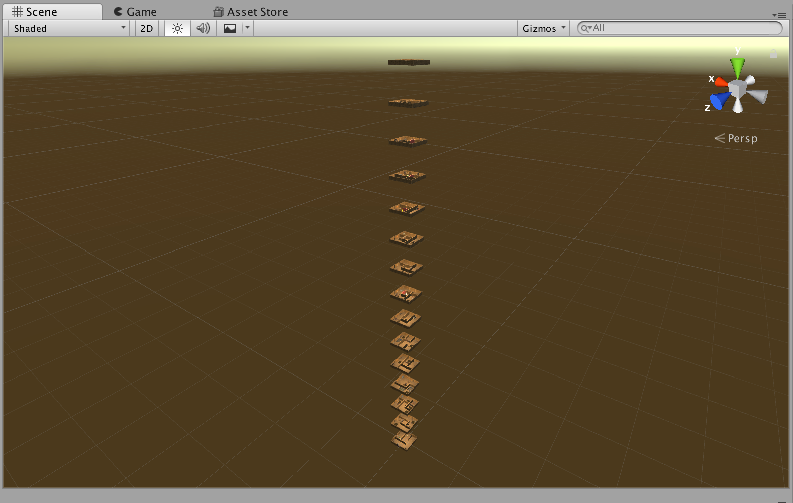The width and height of the screenshot is (793, 503).
Task: Click the red X axis cone
Action: tap(721, 82)
